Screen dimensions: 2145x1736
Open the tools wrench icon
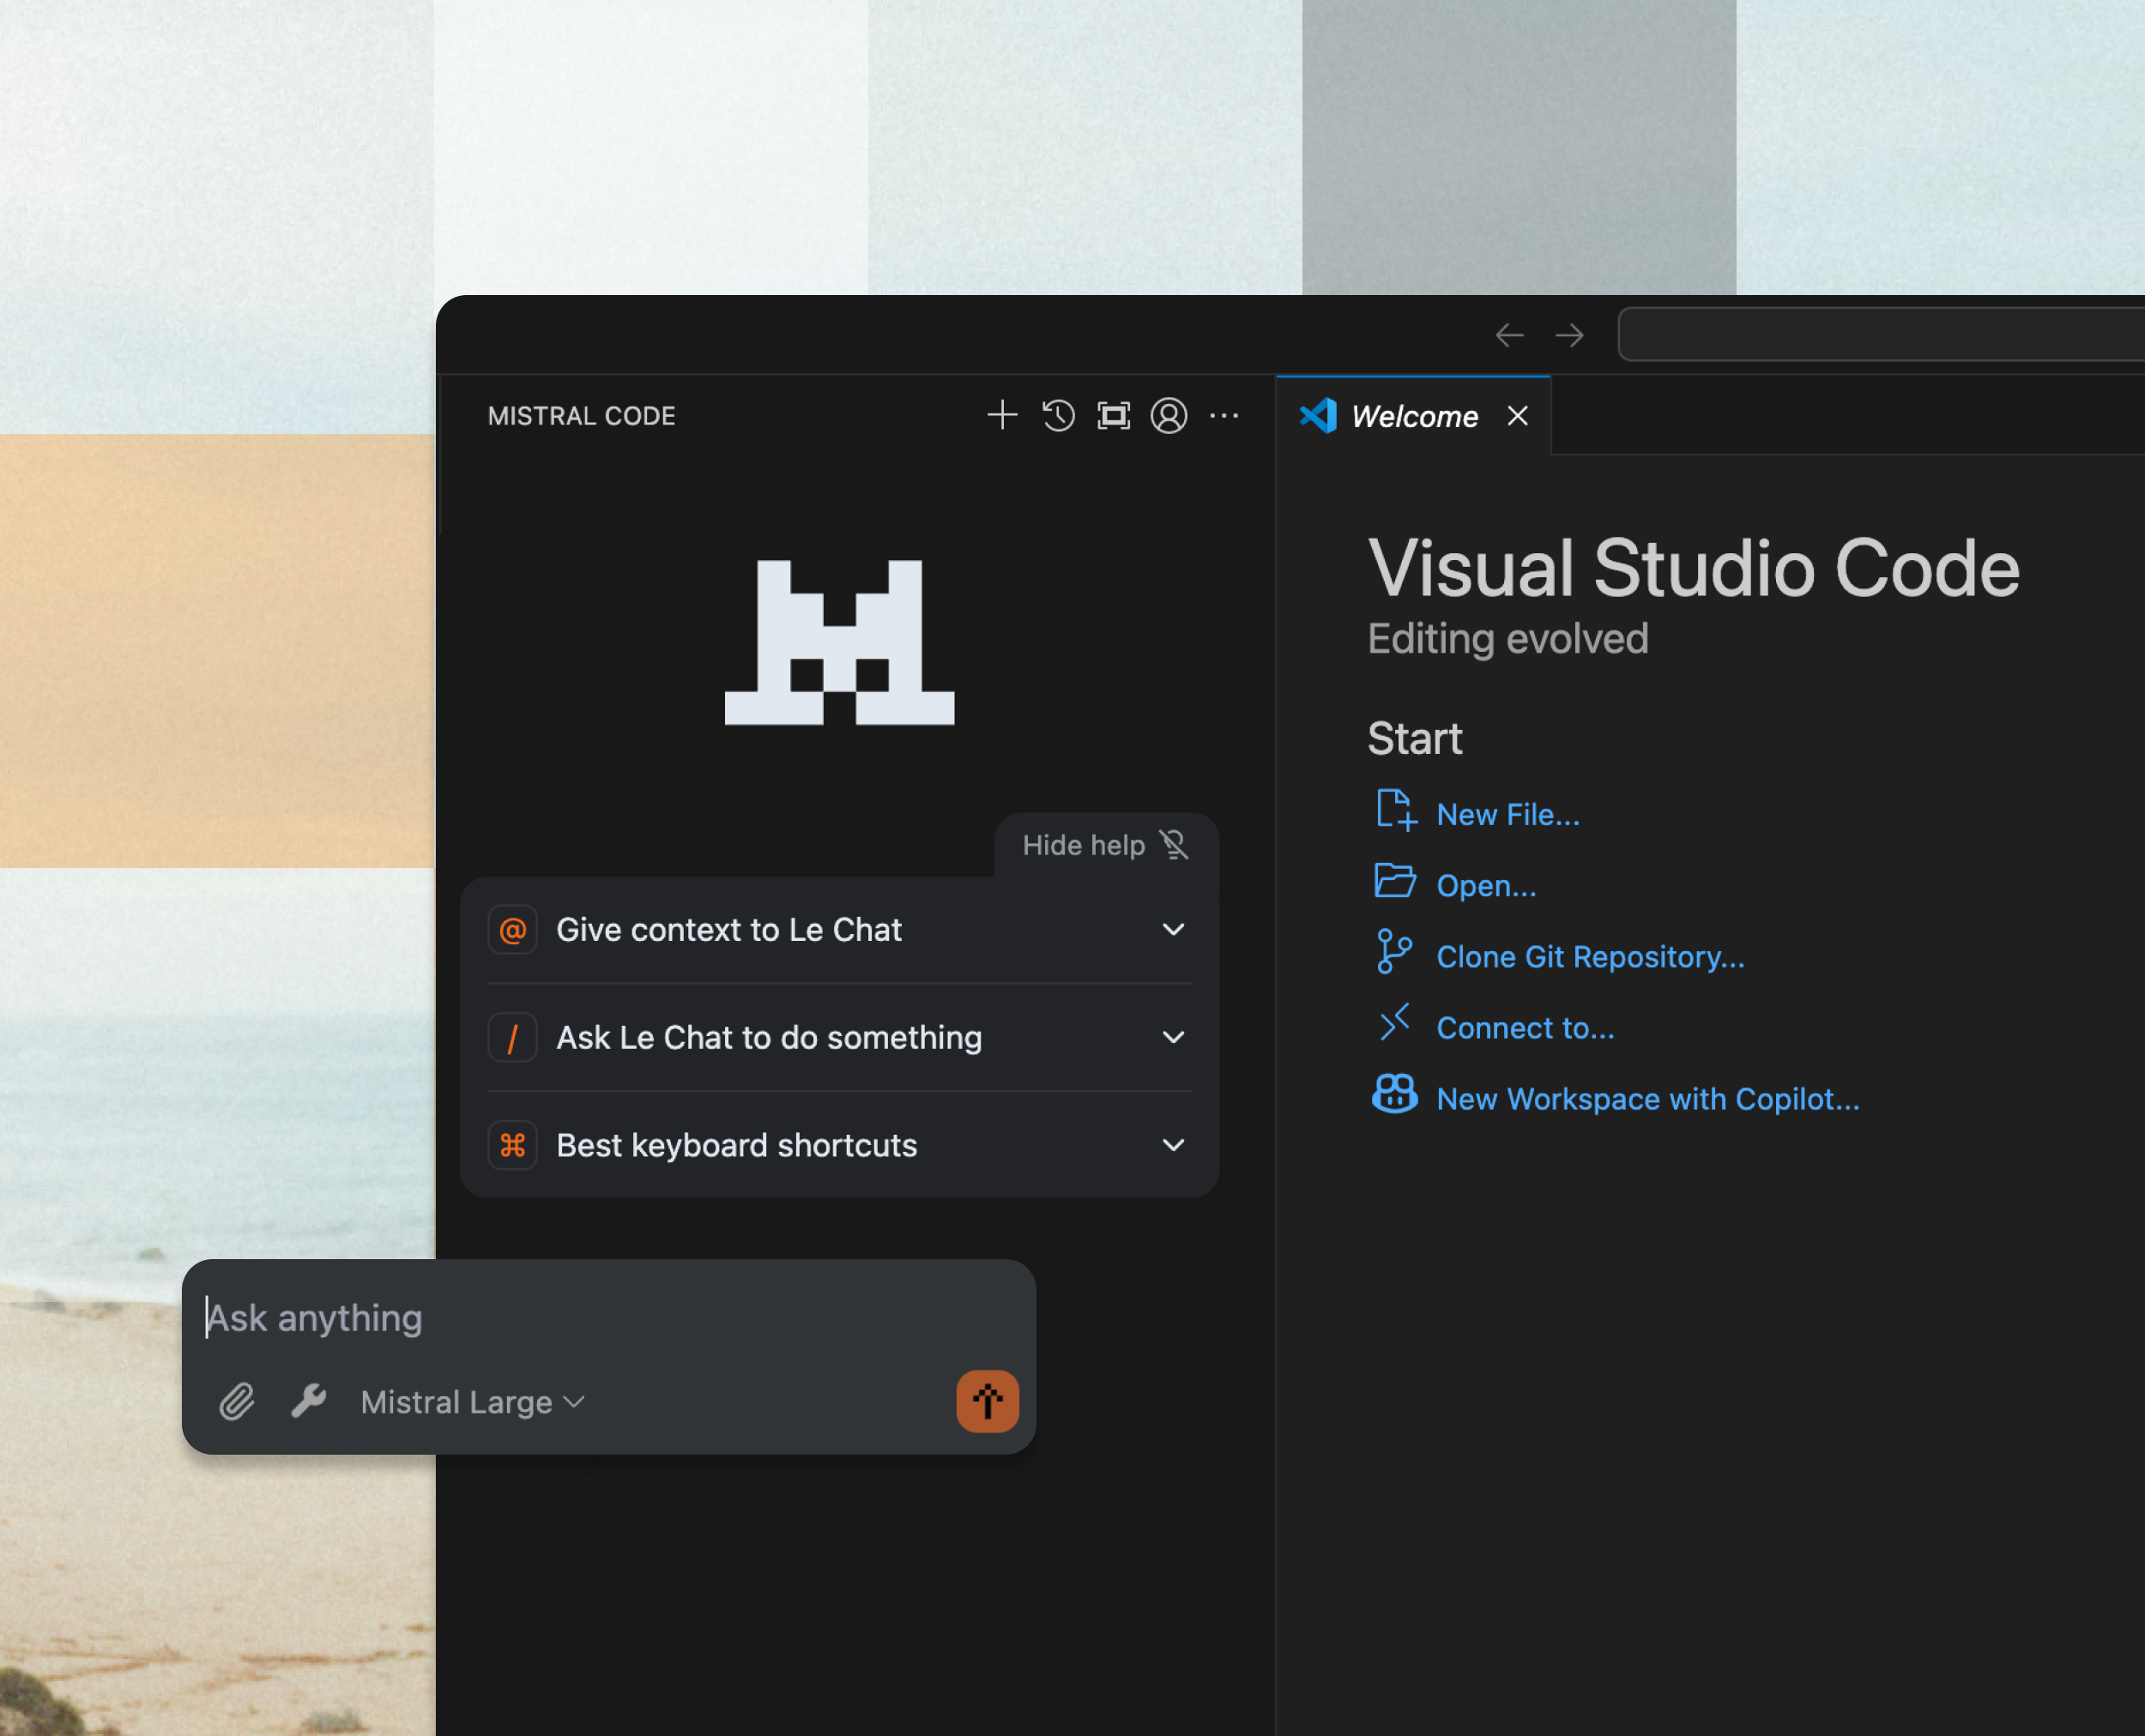pos(308,1401)
